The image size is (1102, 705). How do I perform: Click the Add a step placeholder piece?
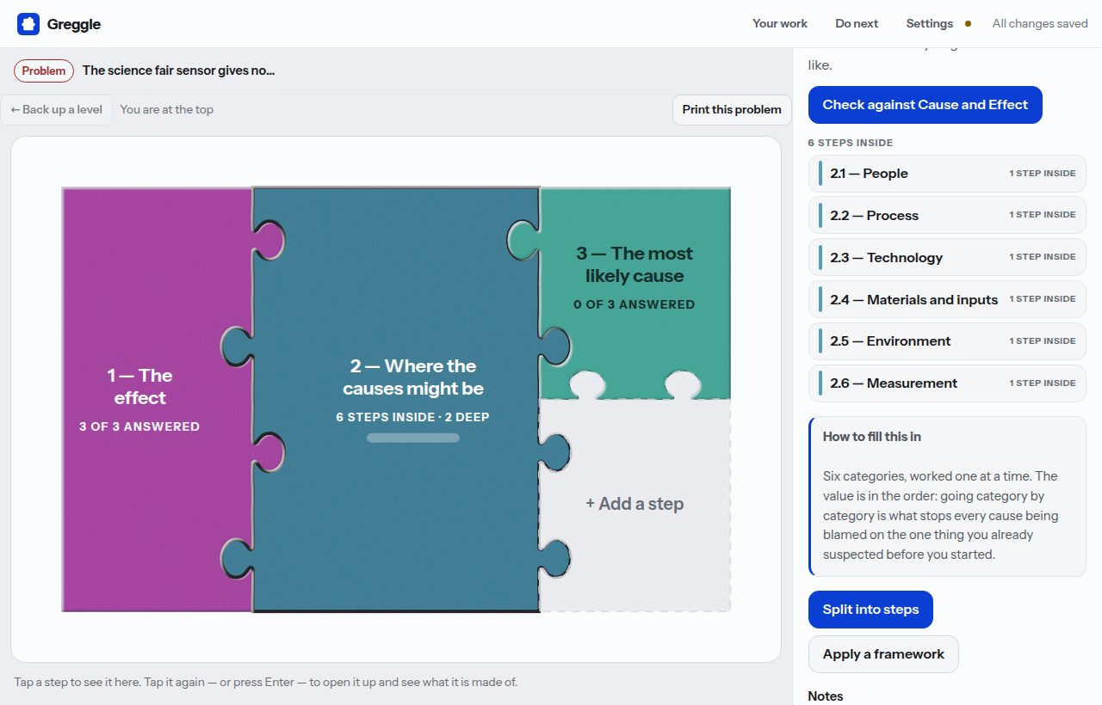coord(635,504)
